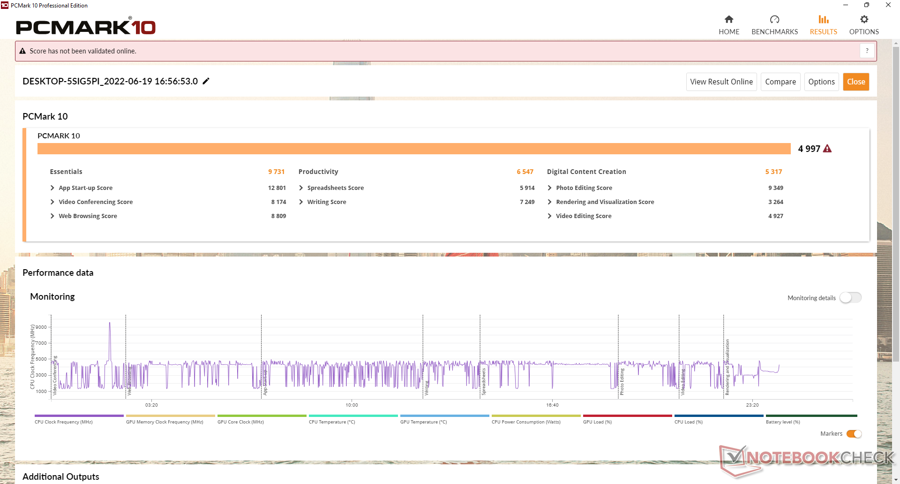Image resolution: width=900 pixels, height=484 pixels.
Task: Click the overall score 4 997
Action: [809, 149]
